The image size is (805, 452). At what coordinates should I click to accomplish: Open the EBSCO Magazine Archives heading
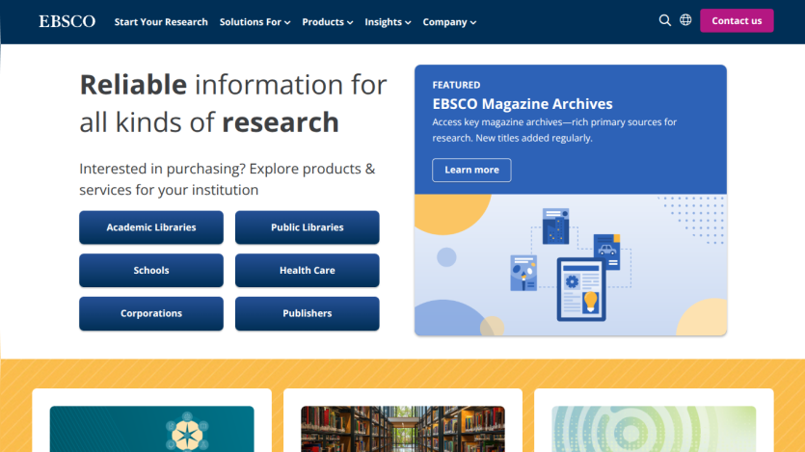click(523, 104)
